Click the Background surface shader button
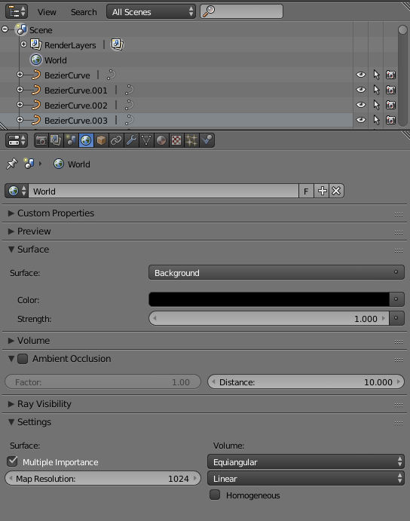 (276, 272)
